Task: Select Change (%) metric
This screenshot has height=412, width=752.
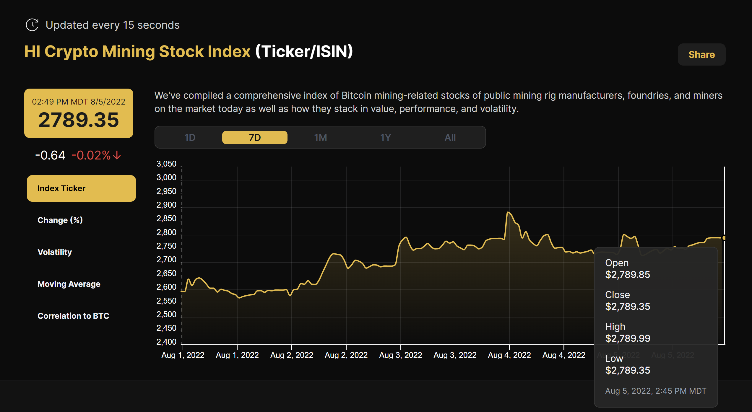Action: 60,220
